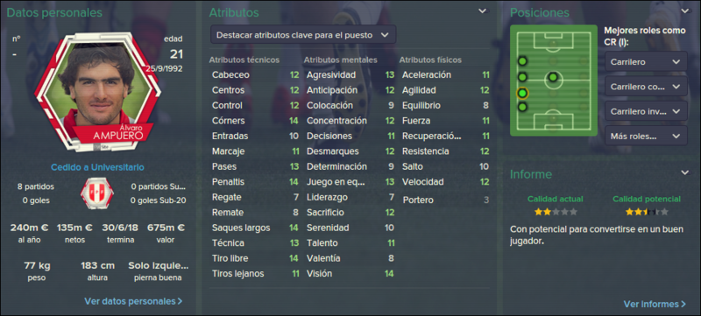The width and height of the screenshot is (701, 316).
Task: Collapse the Posiciones panel chevron
Action: (685, 11)
